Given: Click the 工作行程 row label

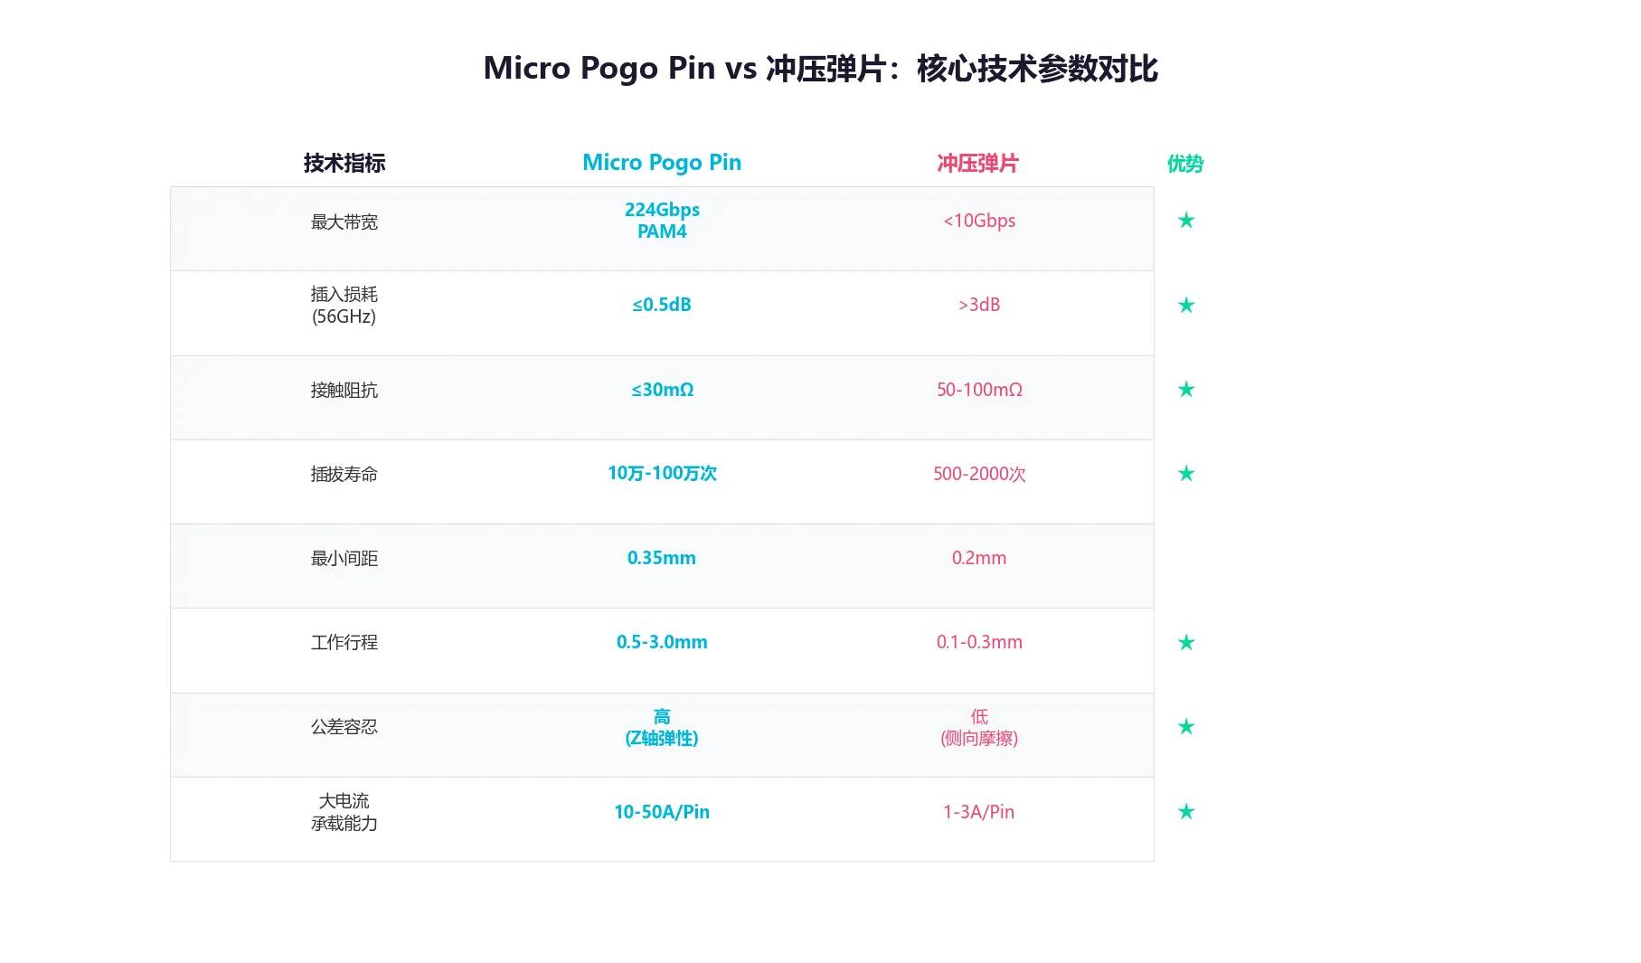Looking at the screenshot, I should (x=344, y=643).
